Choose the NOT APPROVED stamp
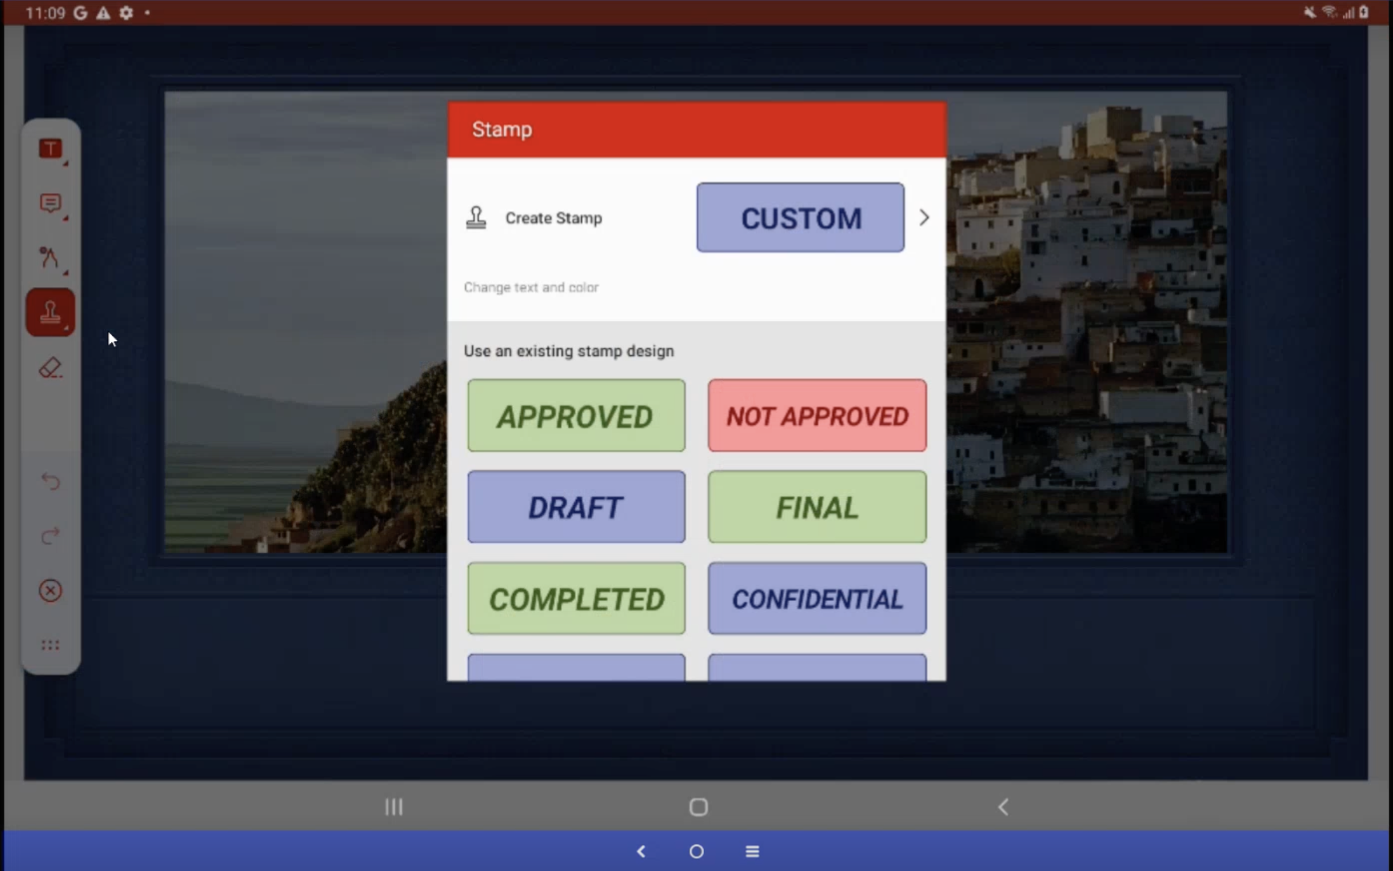Viewport: 1393px width, 871px height. point(817,416)
